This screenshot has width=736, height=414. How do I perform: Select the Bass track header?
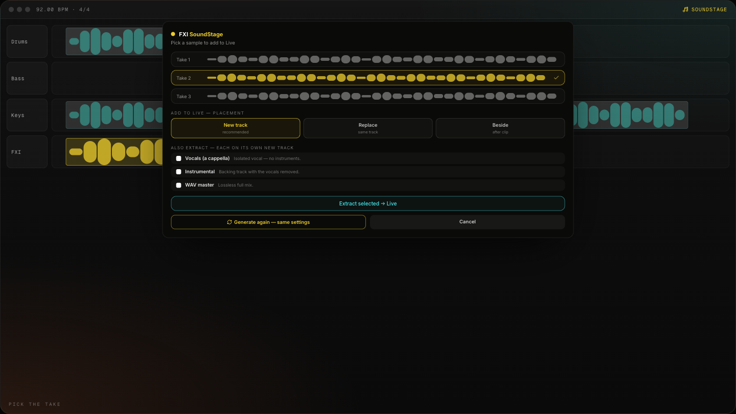click(27, 78)
